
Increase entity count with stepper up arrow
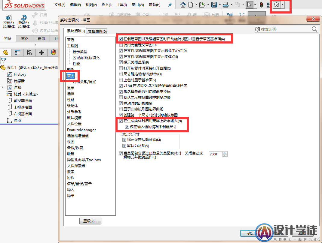click(x=225, y=153)
